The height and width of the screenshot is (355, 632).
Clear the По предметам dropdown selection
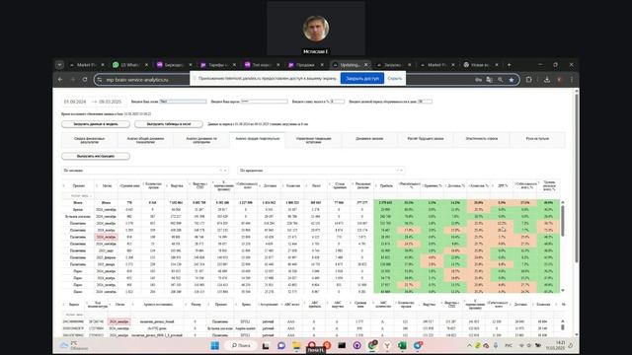397,171
